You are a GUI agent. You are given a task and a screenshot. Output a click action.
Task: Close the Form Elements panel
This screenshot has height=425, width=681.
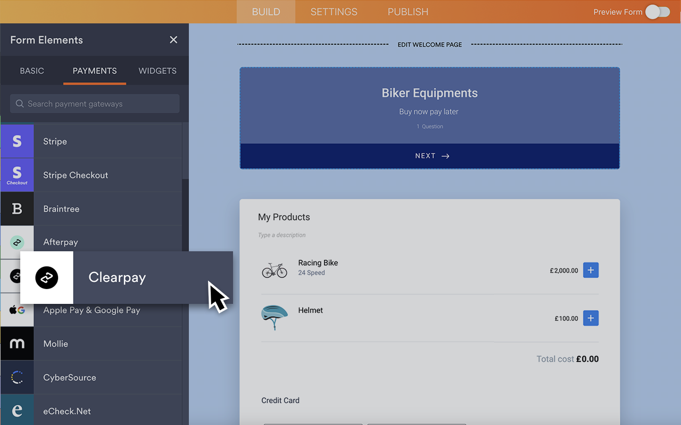pyautogui.click(x=173, y=40)
